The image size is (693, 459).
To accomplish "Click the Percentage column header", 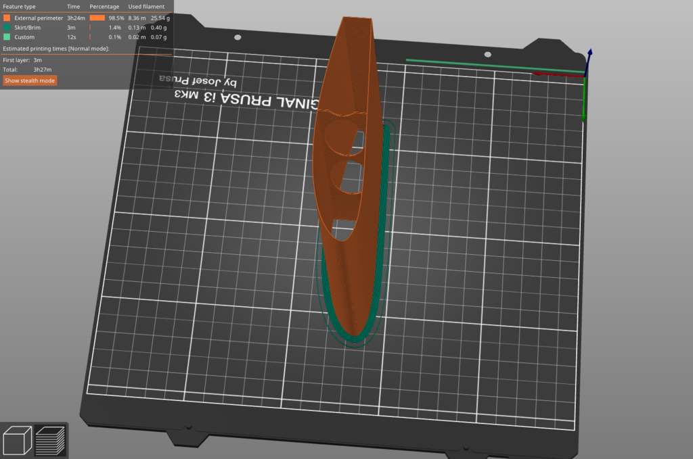I will pos(104,7).
